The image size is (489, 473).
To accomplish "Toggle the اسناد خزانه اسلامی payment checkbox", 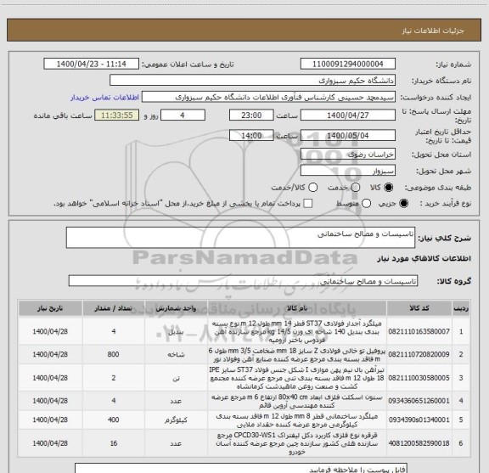I will (308, 204).
